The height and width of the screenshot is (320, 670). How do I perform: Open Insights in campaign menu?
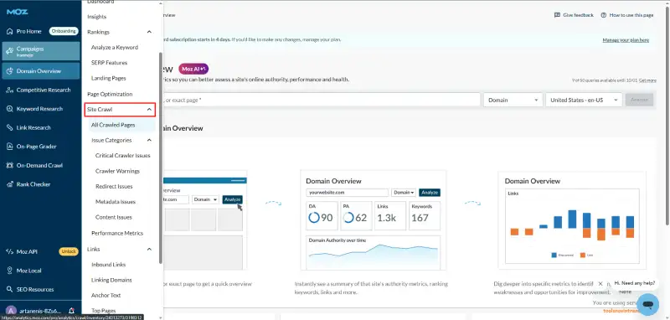click(97, 17)
